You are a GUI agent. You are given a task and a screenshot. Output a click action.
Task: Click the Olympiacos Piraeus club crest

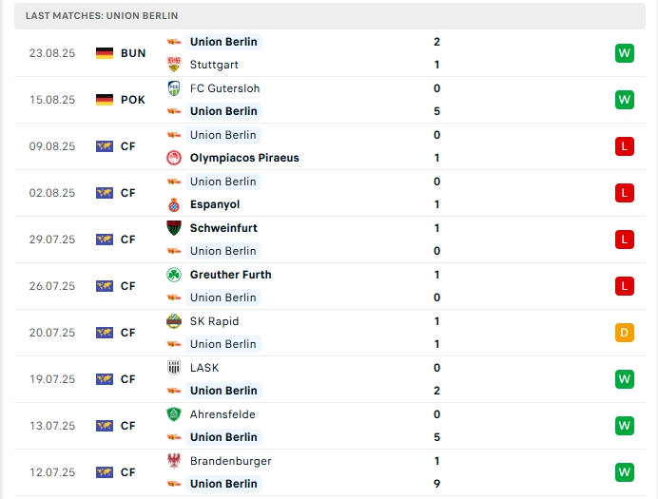174,158
